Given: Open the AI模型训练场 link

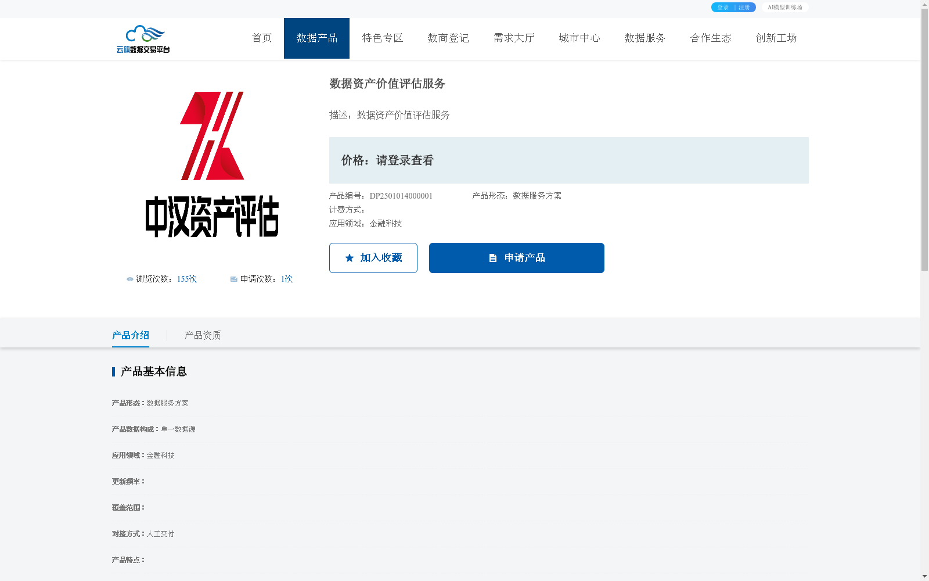Looking at the screenshot, I should 785,8.
